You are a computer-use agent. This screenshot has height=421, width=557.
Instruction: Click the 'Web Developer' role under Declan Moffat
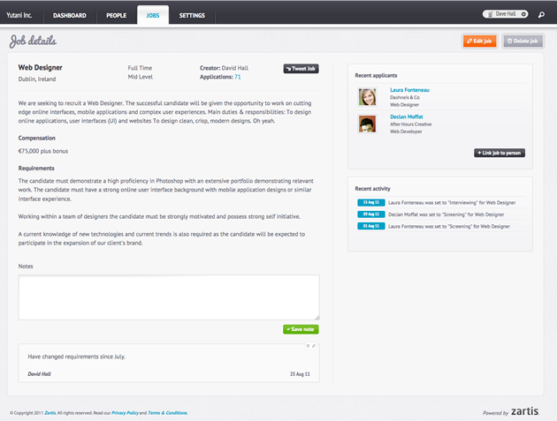(406, 132)
